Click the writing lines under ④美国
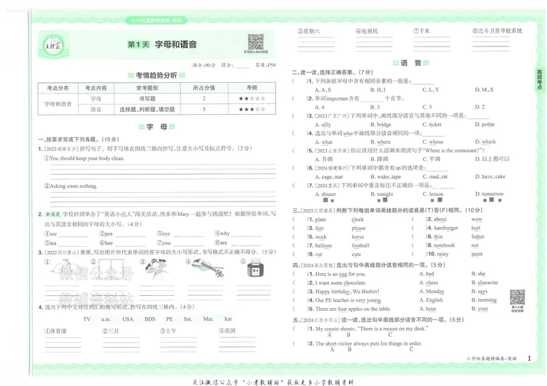 click(237, 343)
